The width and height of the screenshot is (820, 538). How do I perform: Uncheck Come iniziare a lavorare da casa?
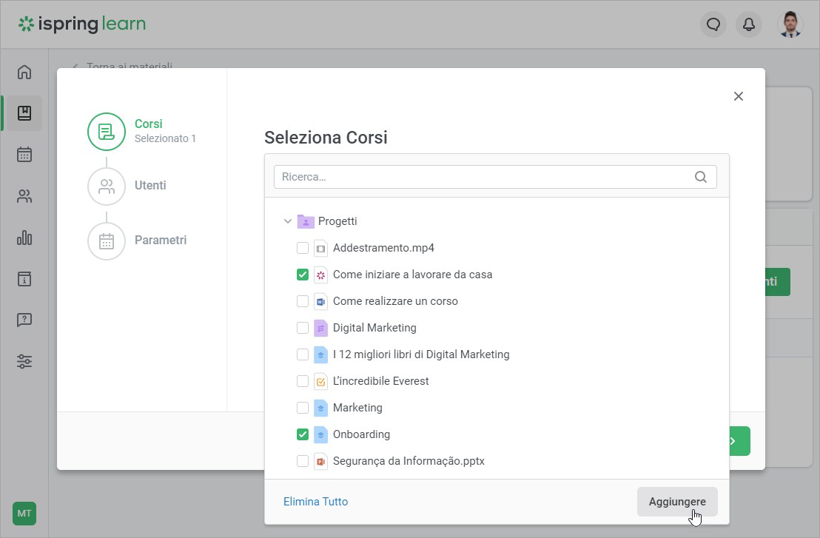point(303,275)
